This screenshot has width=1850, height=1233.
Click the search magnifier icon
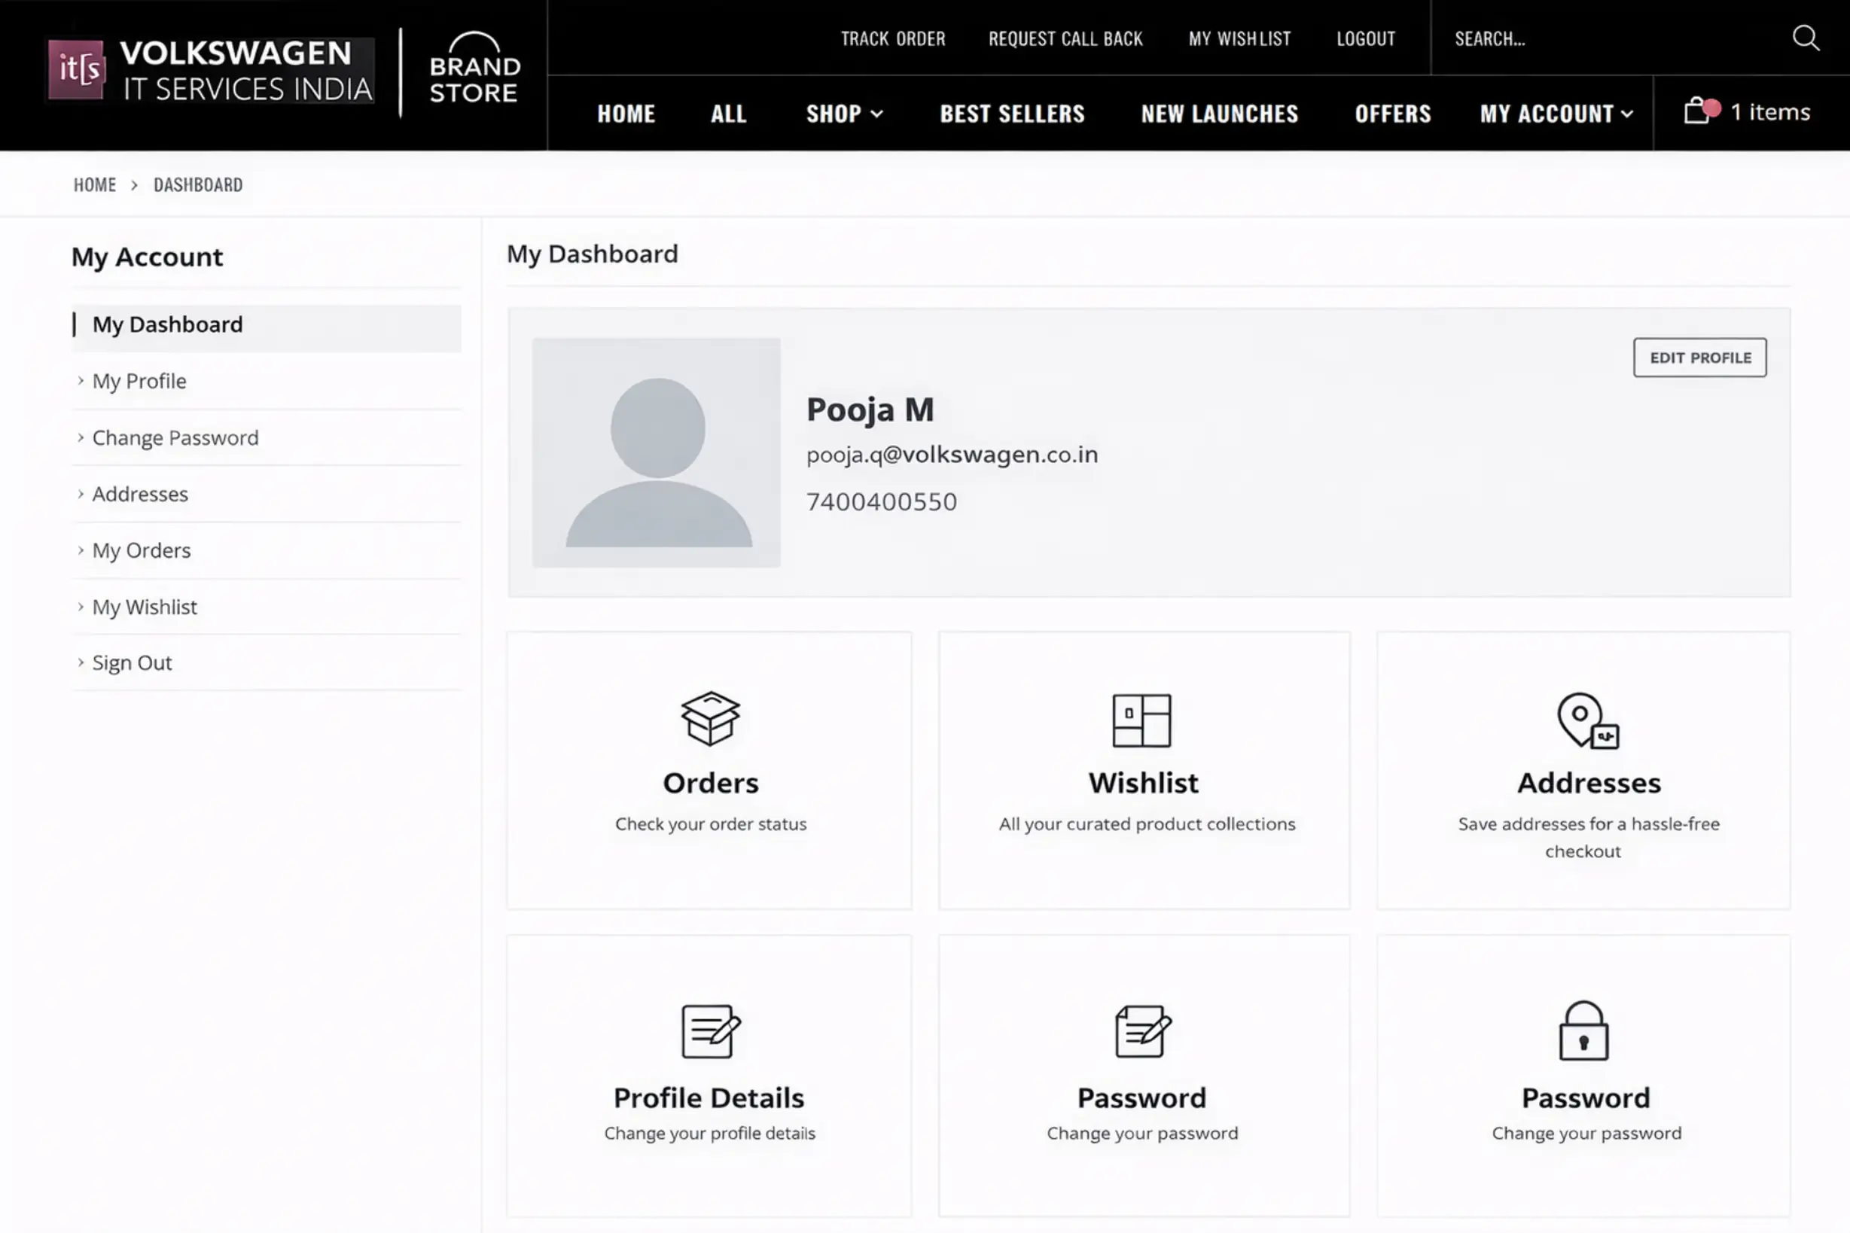[1805, 38]
